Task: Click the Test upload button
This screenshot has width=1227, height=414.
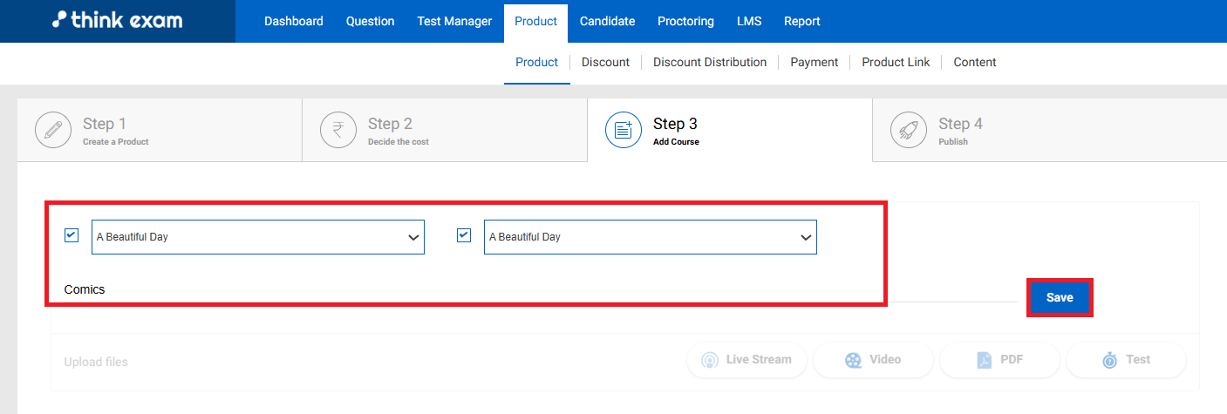Action: coord(1126,360)
